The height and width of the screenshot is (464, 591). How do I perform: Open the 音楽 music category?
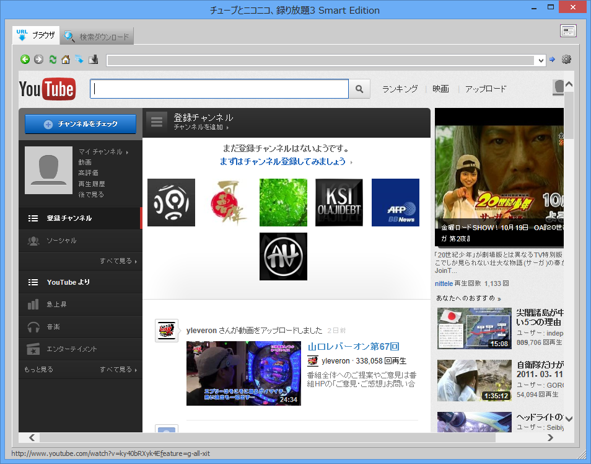point(81,326)
